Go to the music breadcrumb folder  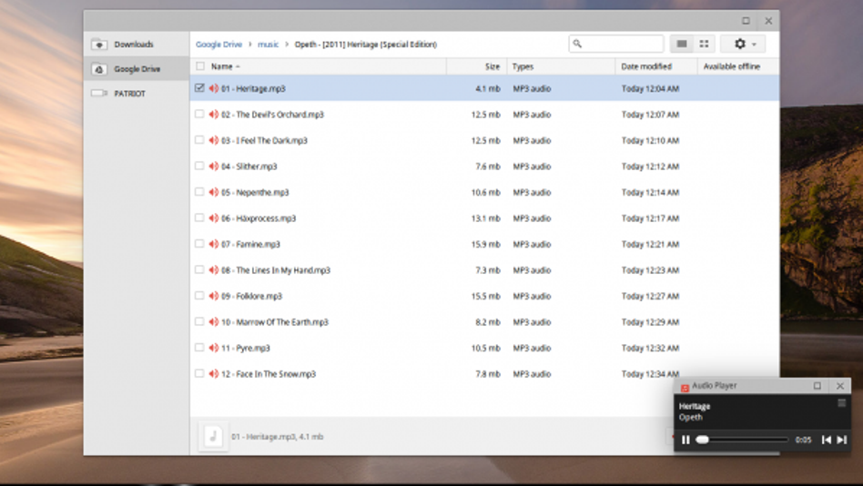coord(268,44)
